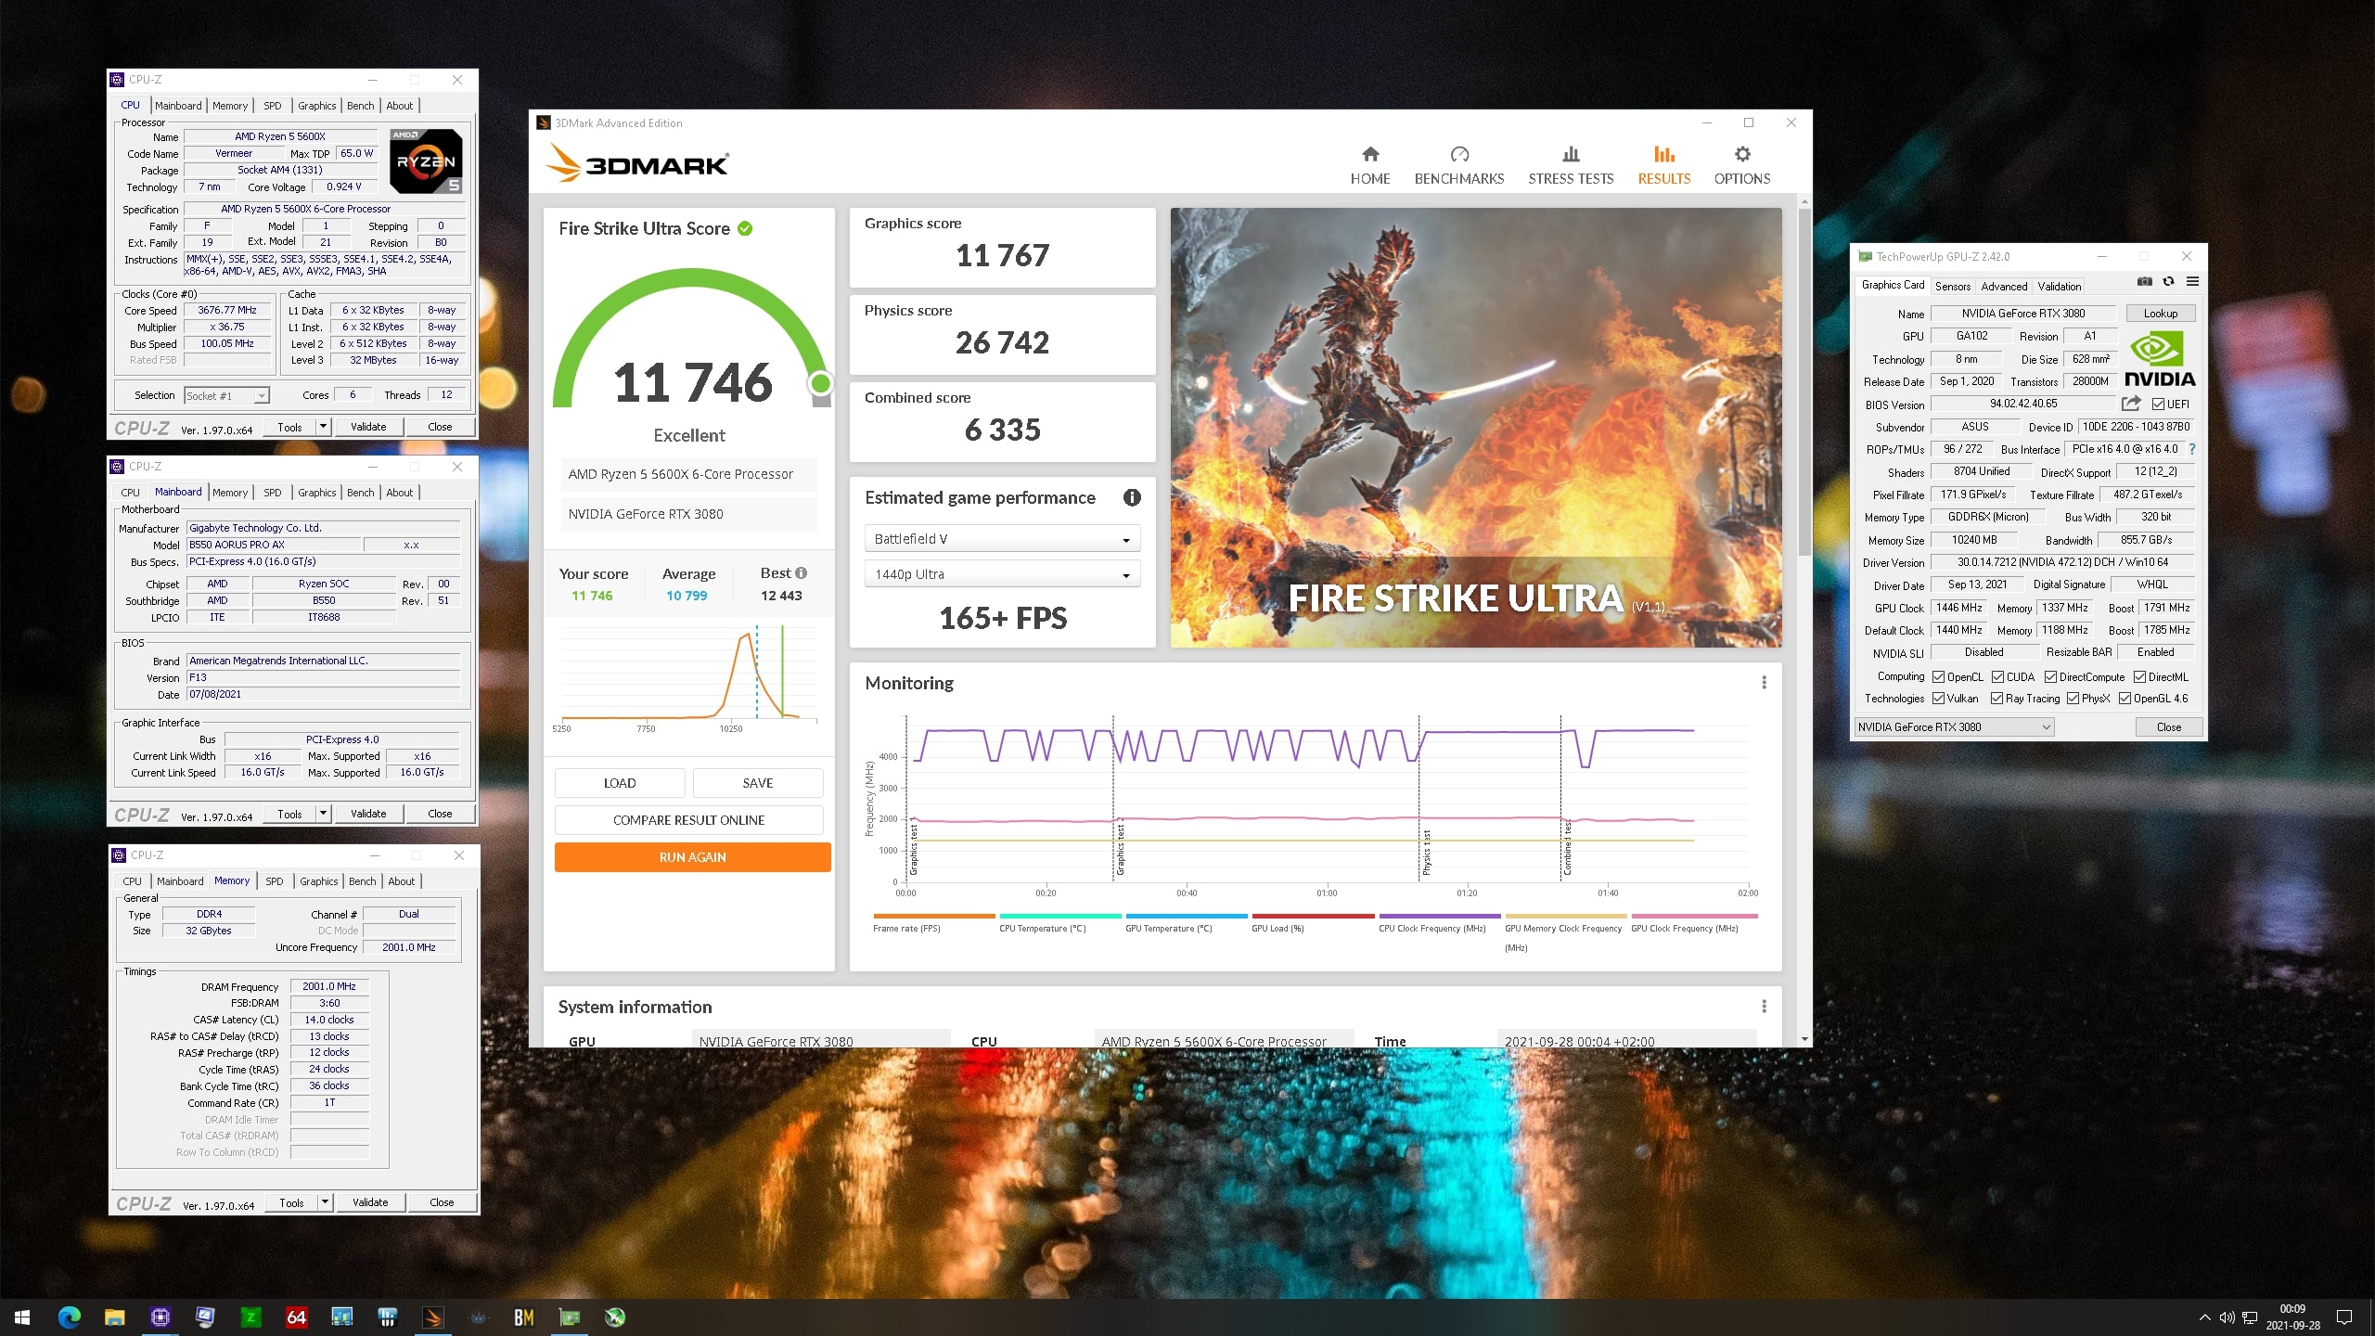2375x1336 pixels.
Task: Open SPD tab in the CPU-Z Mainboard window
Action: 272,493
